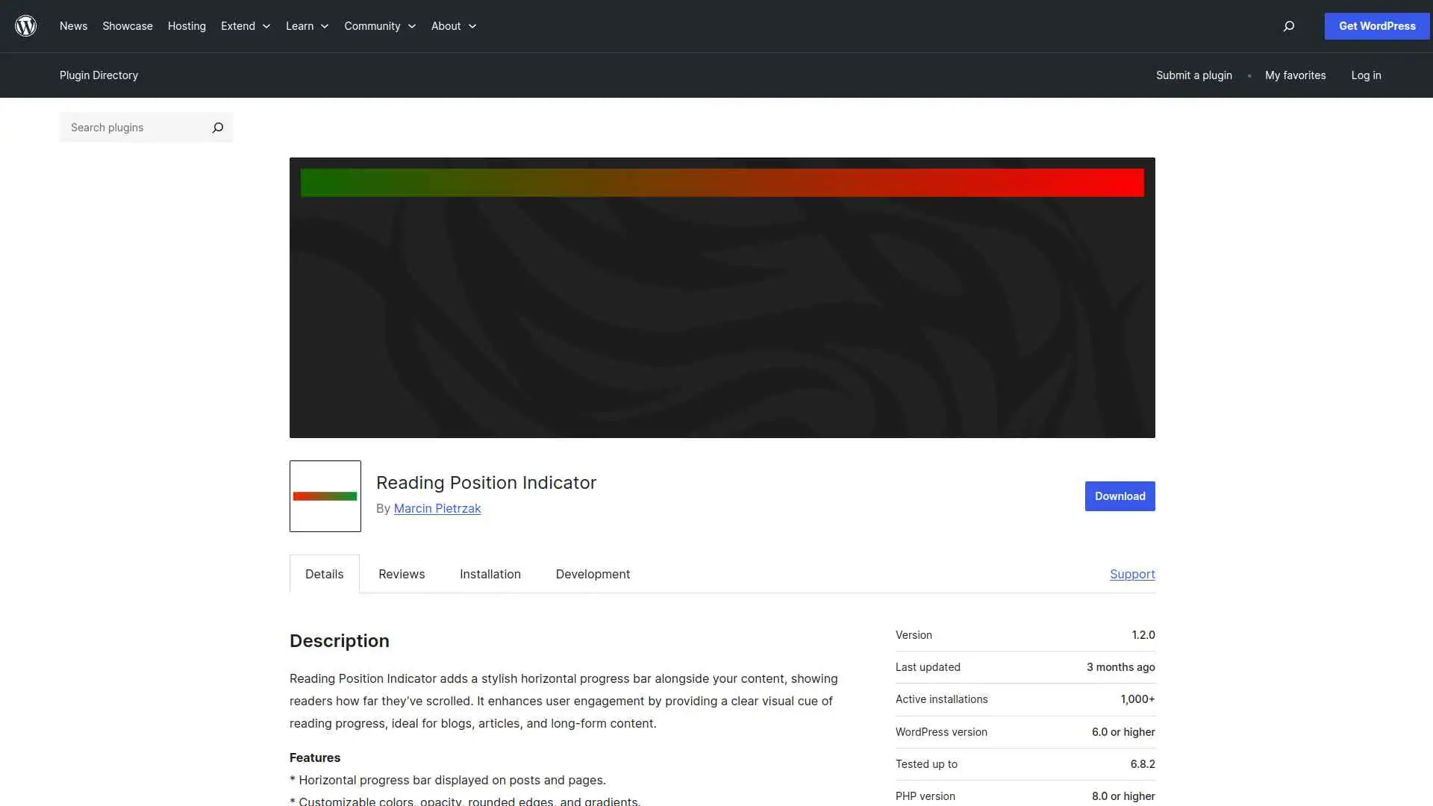1433x806 pixels.
Task: Select the Development tab
Action: coord(592,574)
